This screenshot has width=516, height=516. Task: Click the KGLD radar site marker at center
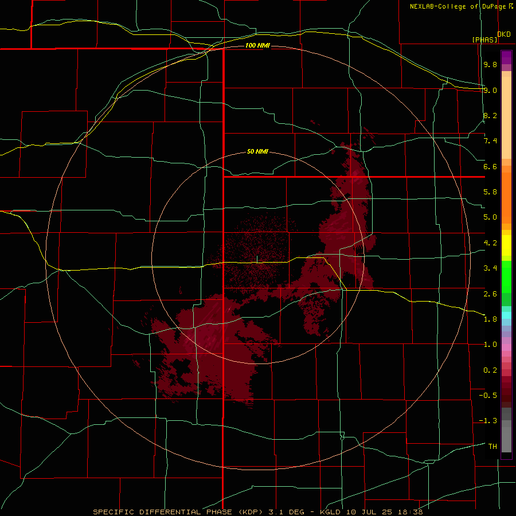[257, 259]
